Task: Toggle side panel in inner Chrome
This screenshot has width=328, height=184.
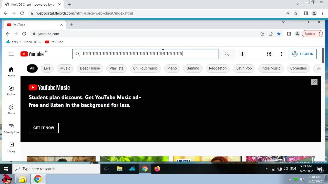Action: (289, 34)
